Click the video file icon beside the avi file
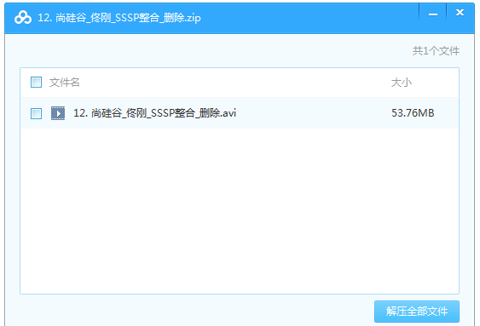This screenshot has width=480, height=326. click(x=58, y=113)
